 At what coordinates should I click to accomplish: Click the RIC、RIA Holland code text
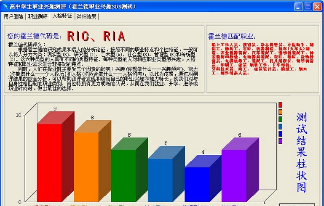click(96, 37)
